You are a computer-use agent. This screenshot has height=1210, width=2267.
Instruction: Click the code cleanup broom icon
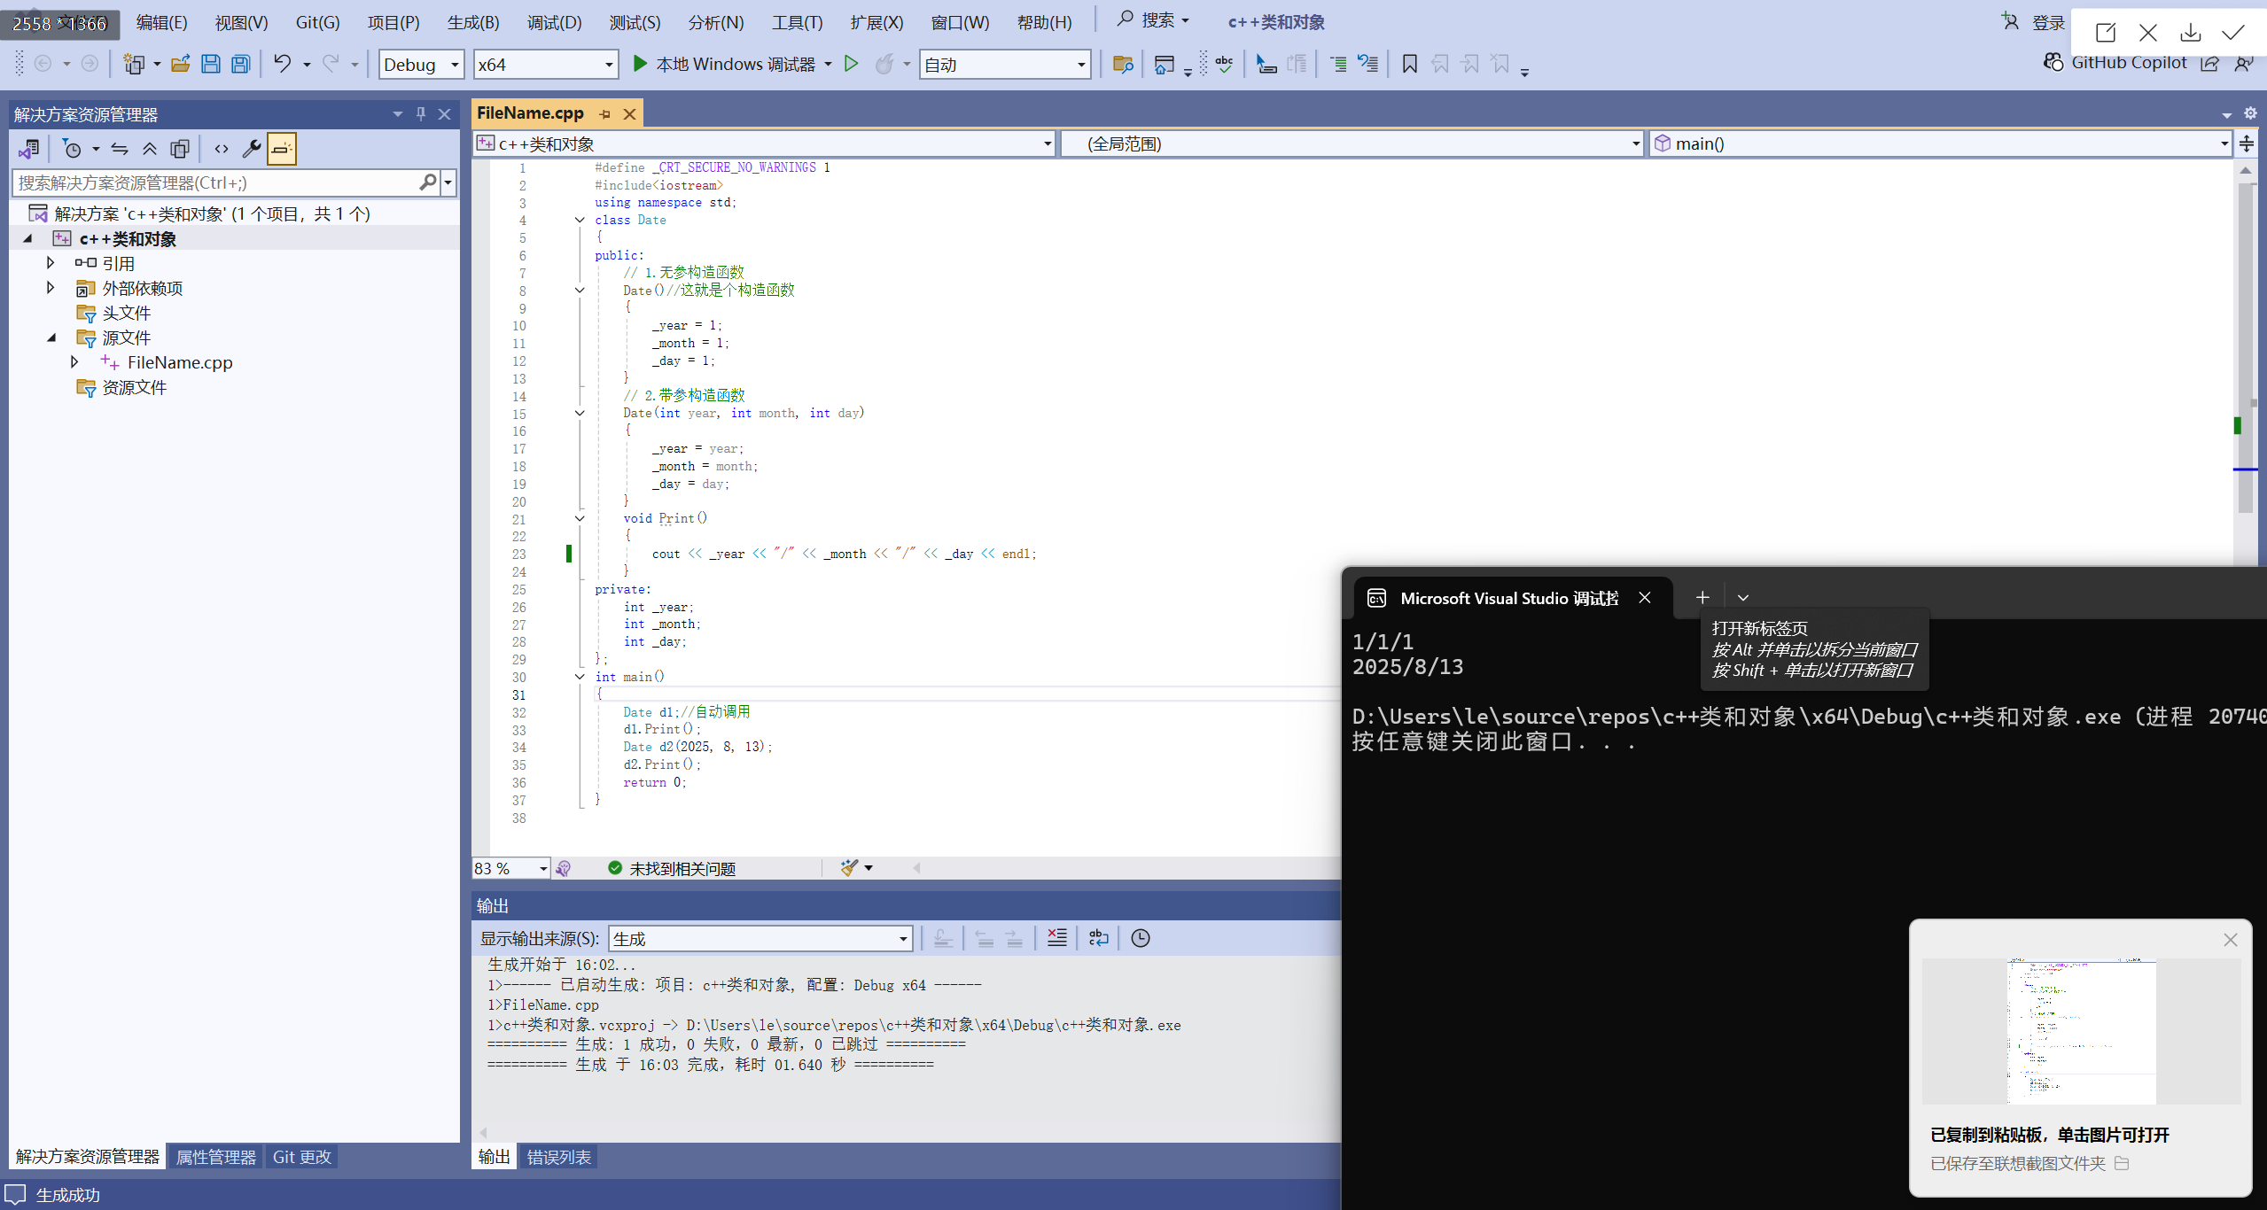tap(849, 868)
